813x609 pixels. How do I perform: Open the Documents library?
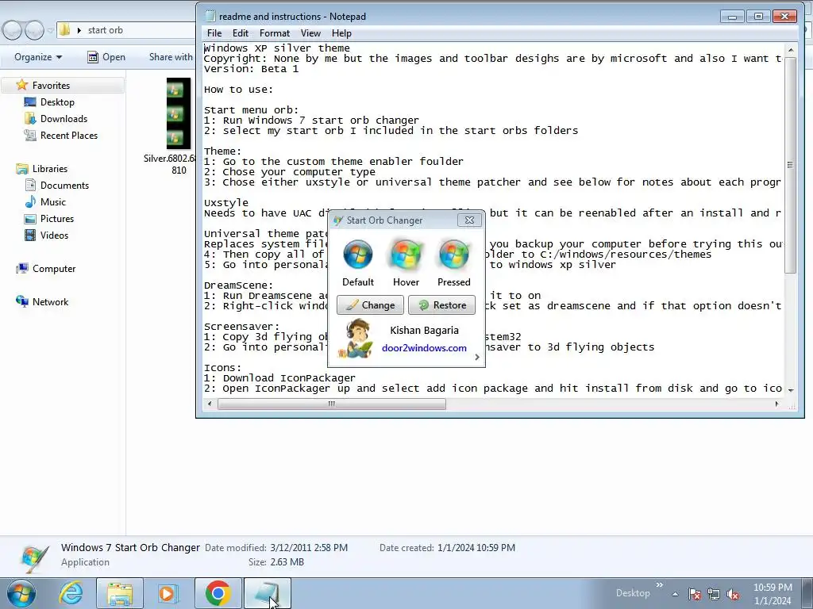64,186
